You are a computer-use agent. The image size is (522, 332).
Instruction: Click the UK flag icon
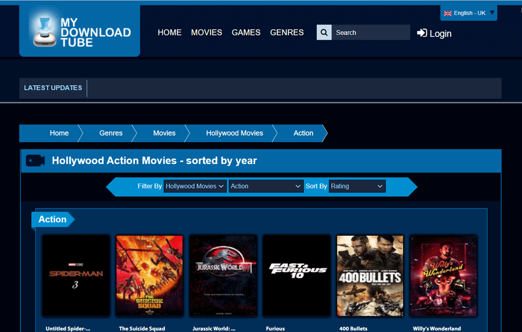coord(448,13)
